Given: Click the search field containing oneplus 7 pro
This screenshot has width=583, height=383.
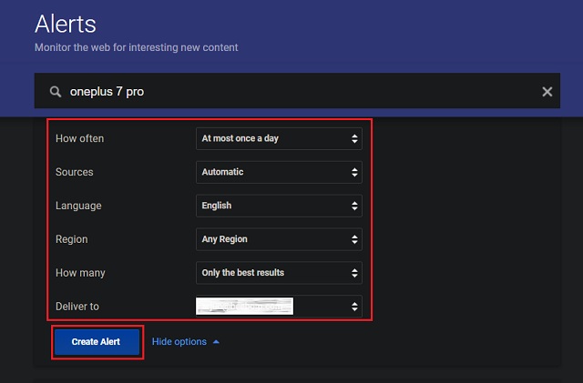Looking at the screenshot, I should coord(297,91).
